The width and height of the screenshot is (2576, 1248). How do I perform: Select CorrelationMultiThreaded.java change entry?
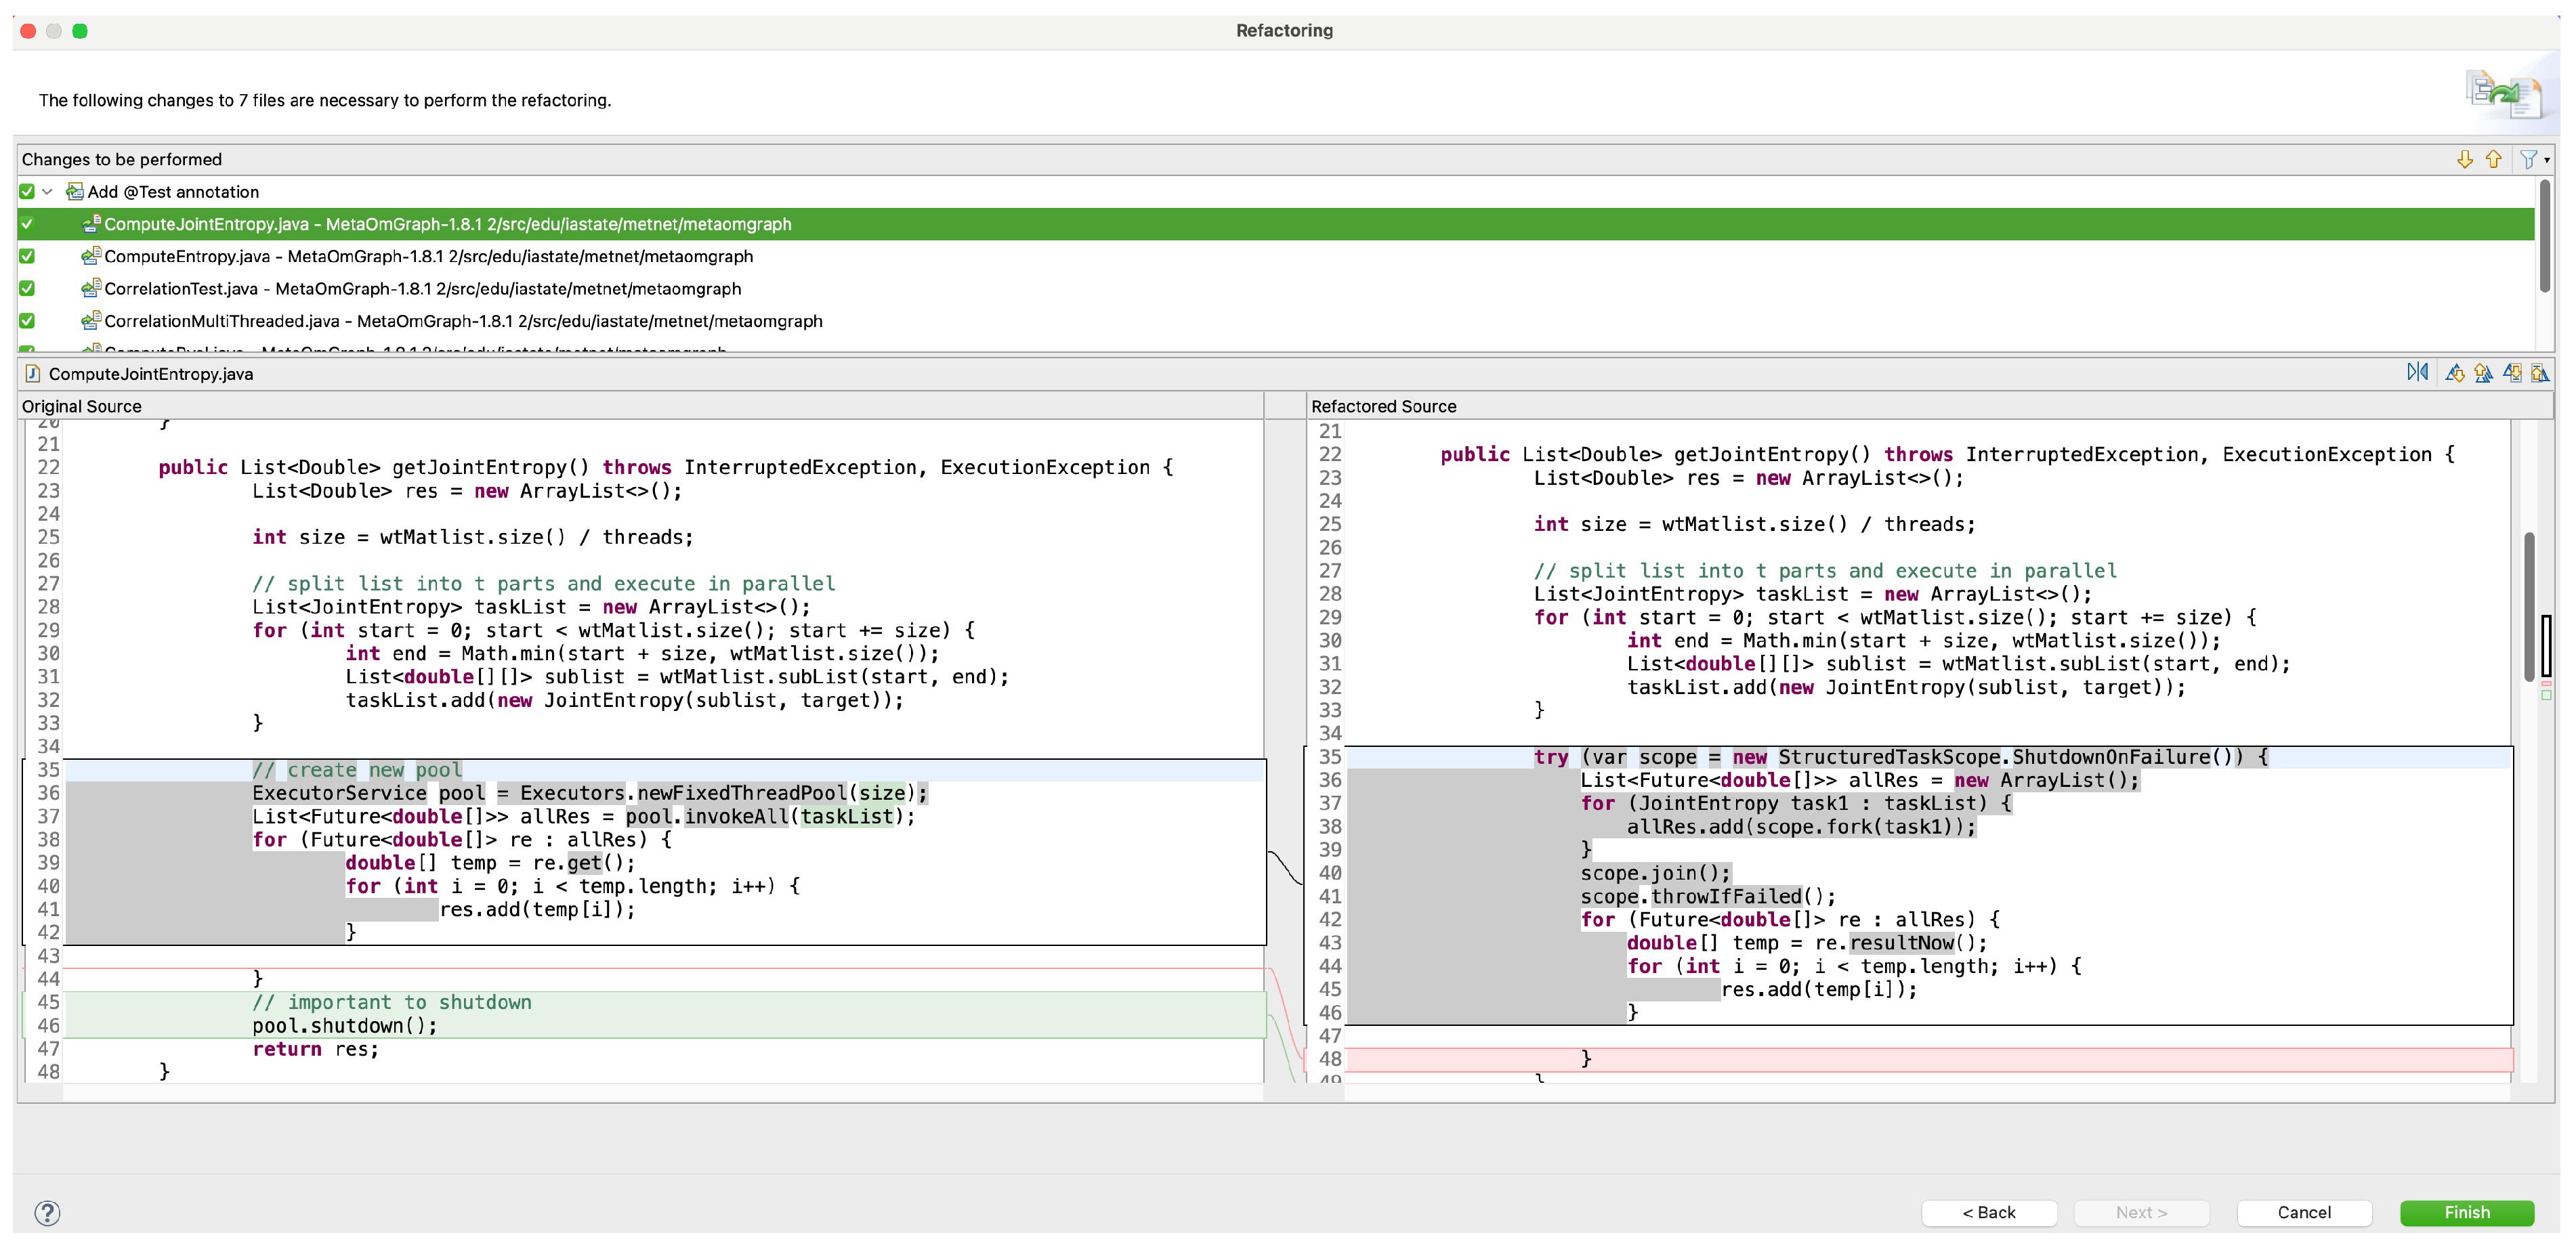pos(462,321)
